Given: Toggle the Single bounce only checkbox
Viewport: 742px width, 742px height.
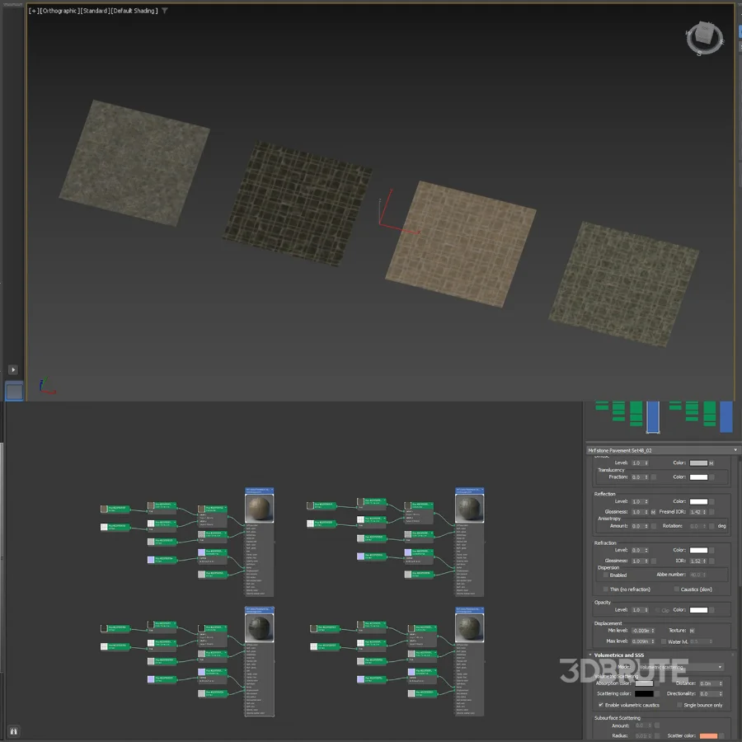Looking at the screenshot, I should (679, 705).
